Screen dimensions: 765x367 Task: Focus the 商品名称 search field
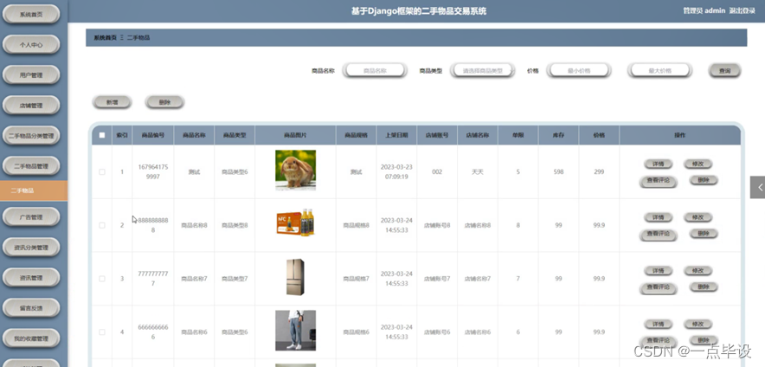click(375, 71)
